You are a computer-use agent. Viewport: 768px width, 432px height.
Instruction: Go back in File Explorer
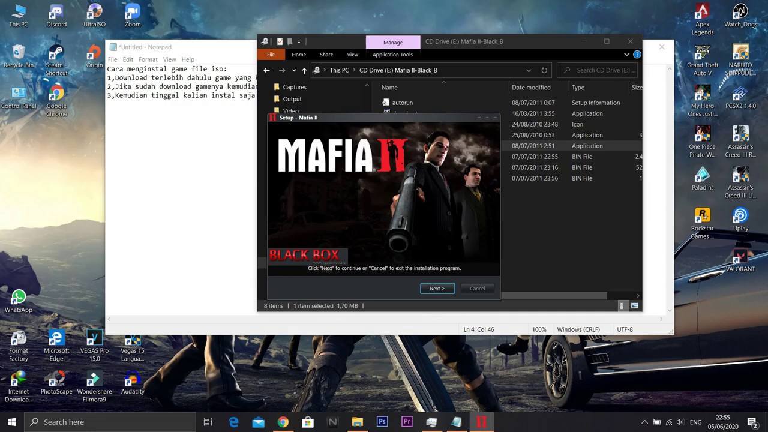coord(266,70)
